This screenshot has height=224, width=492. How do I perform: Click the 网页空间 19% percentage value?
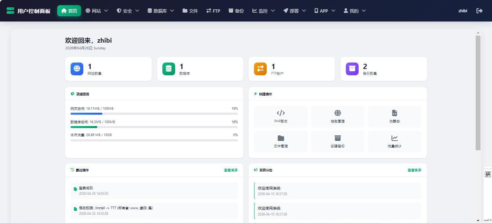point(234,109)
